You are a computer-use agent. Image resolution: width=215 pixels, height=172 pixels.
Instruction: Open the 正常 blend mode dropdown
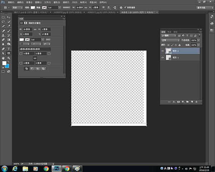170,40
